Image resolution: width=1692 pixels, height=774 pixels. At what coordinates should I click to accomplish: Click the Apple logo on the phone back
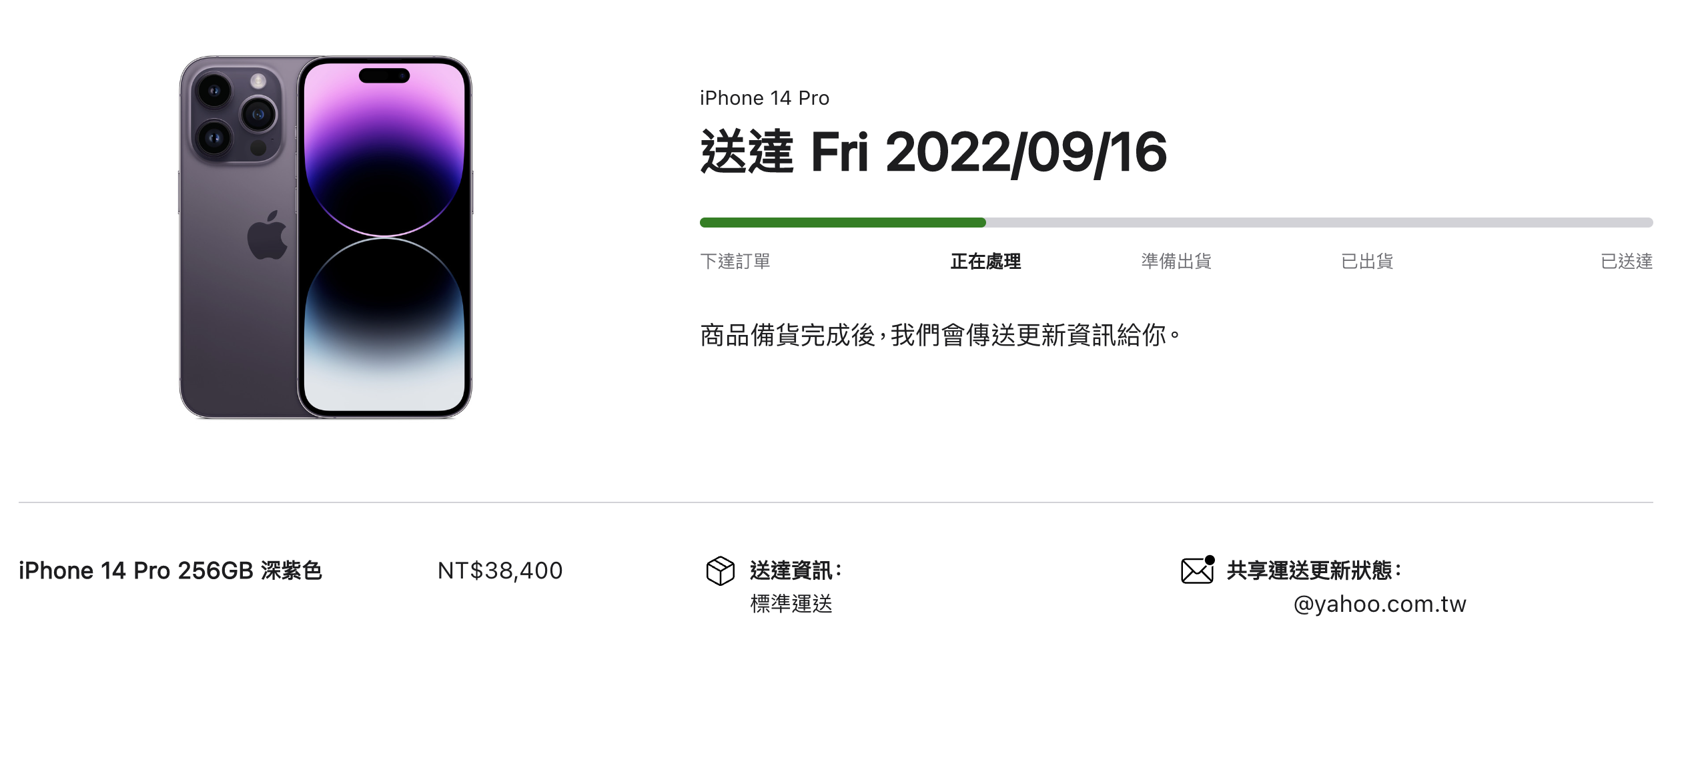pos(268,235)
